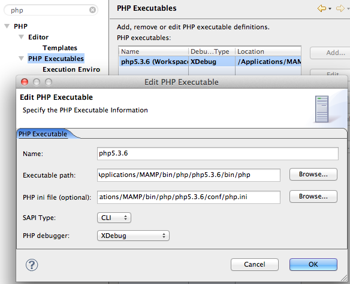Click the back navigation arrow icon
Screen dimensions: 350x284
pos(322,9)
